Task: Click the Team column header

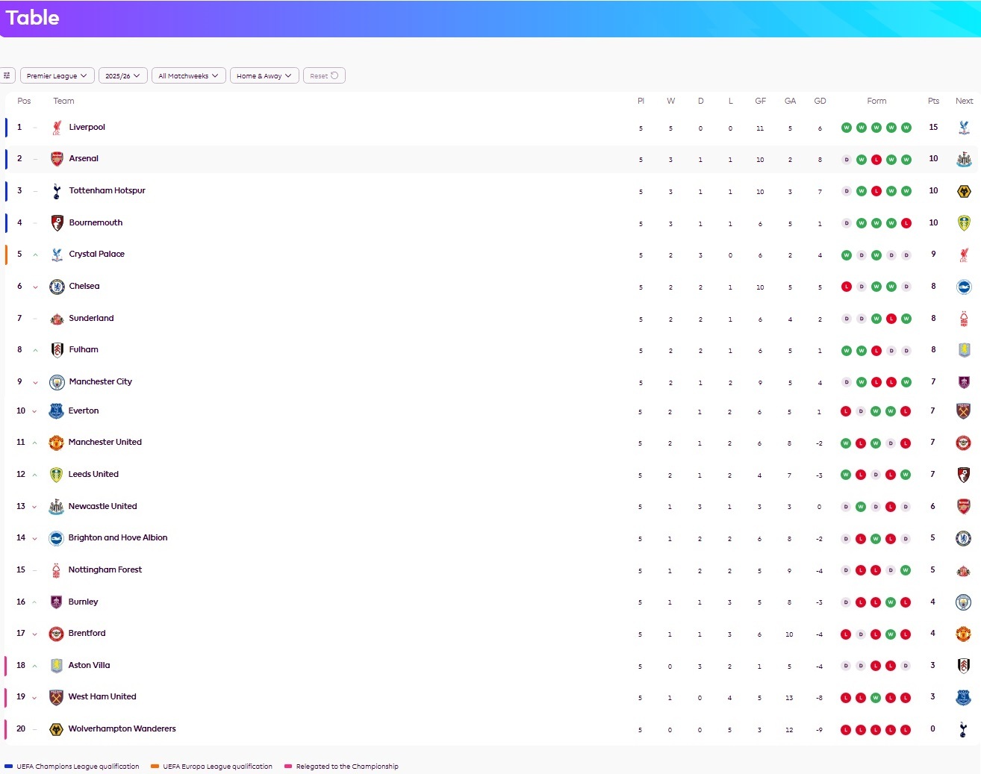Action: (x=63, y=102)
